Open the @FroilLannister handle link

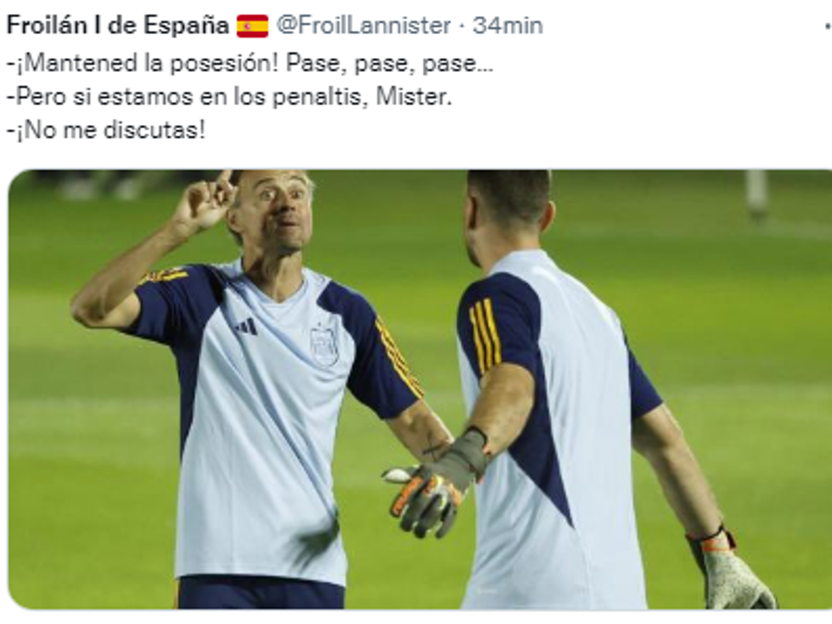(363, 26)
